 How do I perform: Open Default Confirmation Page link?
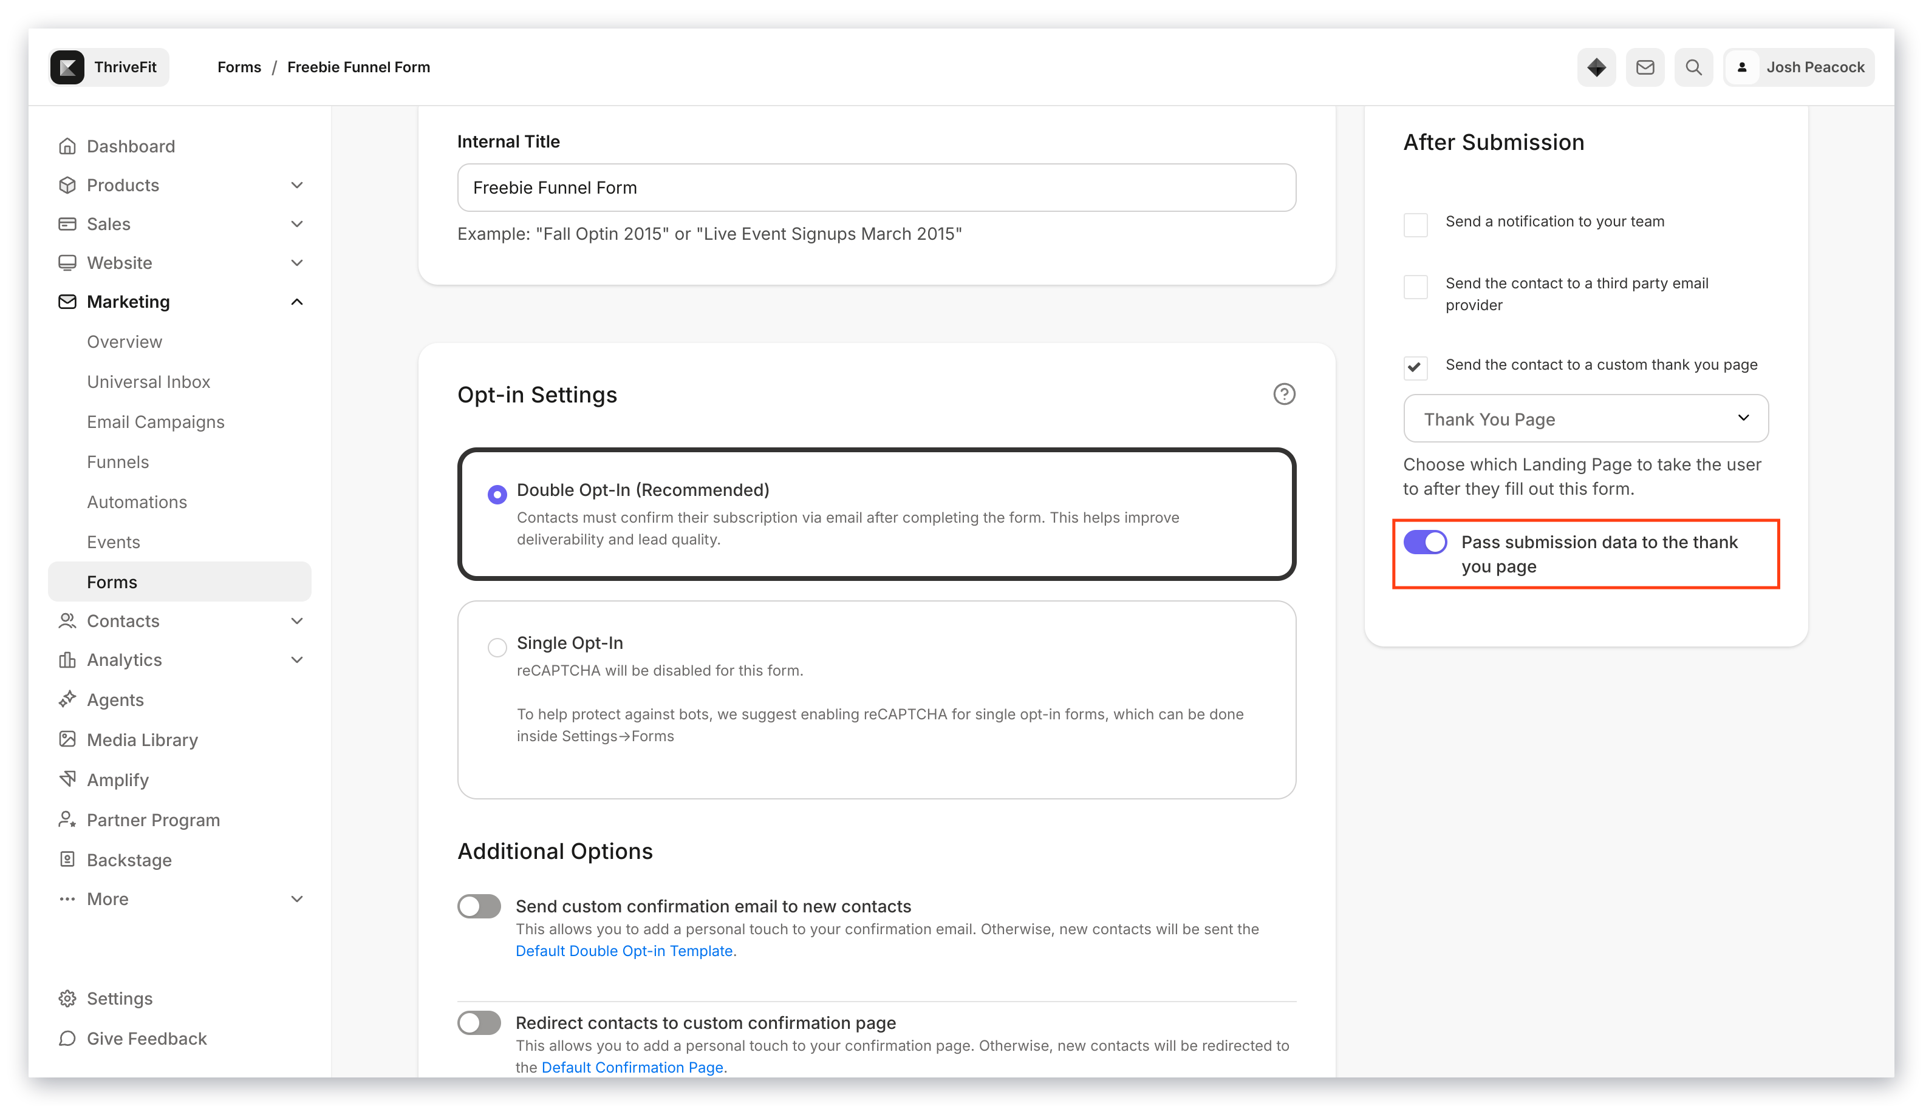coord(632,1067)
